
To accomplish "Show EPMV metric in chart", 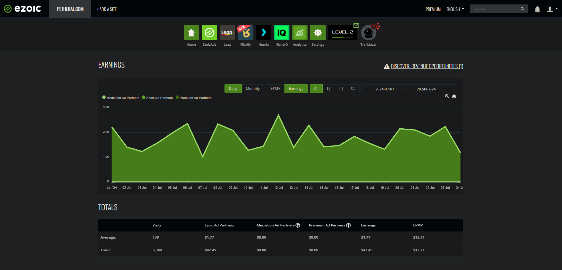I will point(275,89).
